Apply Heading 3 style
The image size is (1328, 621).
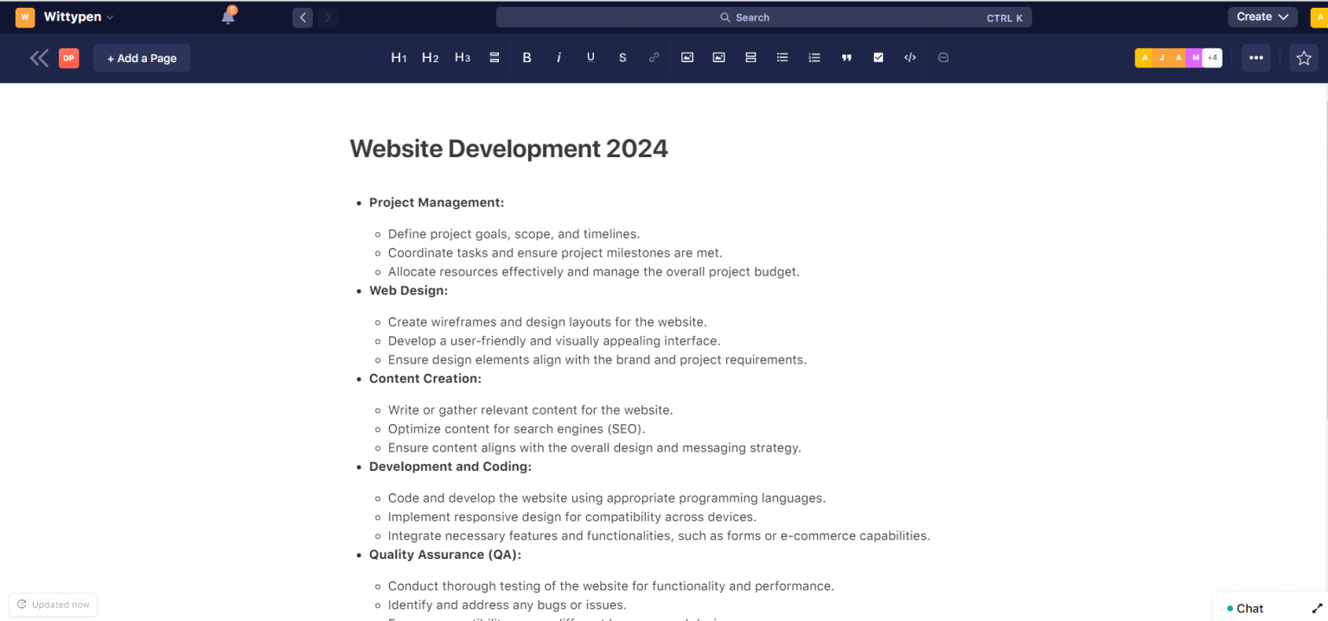tap(463, 58)
